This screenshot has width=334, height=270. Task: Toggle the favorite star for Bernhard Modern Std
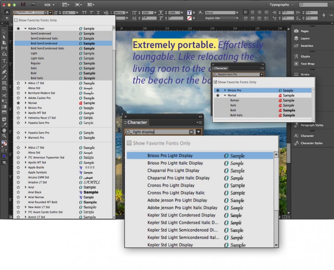(x=18, y=93)
